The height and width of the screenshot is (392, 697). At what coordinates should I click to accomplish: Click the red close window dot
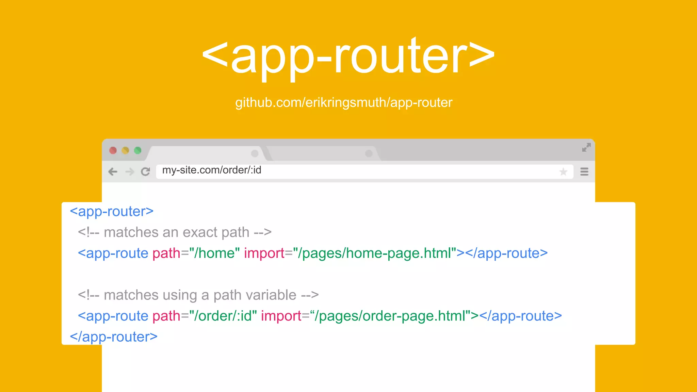click(x=113, y=150)
